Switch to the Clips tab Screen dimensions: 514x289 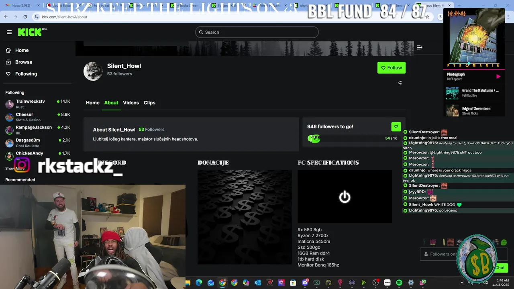pyautogui.click(x=149, y=103)
